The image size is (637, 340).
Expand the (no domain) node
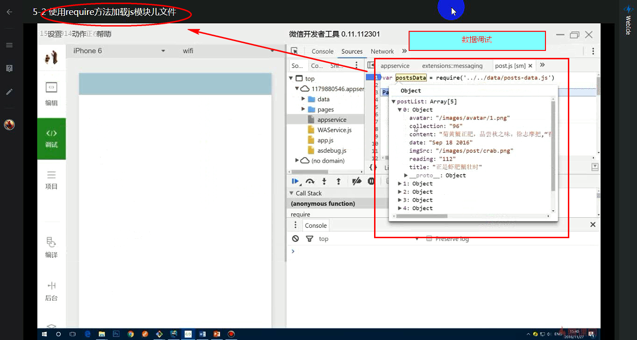(297, 161)
